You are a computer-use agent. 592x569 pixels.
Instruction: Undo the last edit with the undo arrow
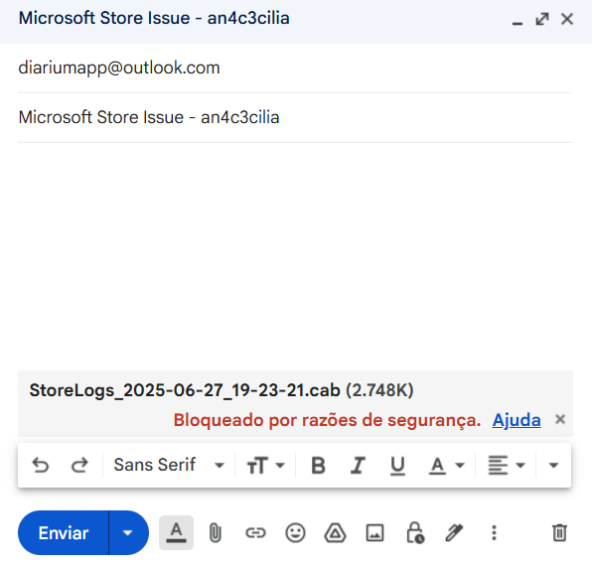41,465
